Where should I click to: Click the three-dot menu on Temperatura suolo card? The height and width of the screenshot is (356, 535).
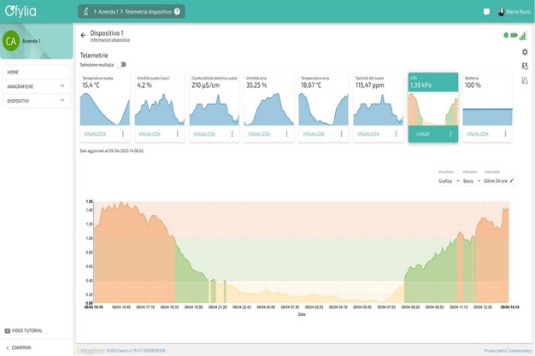pos(123,134)
